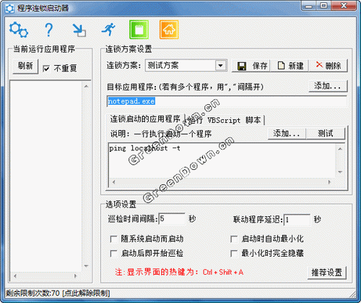Viewport: 361px width, 303px height.
Task: Click the 巡检时间间隔 input field
Action: [172, 219]
